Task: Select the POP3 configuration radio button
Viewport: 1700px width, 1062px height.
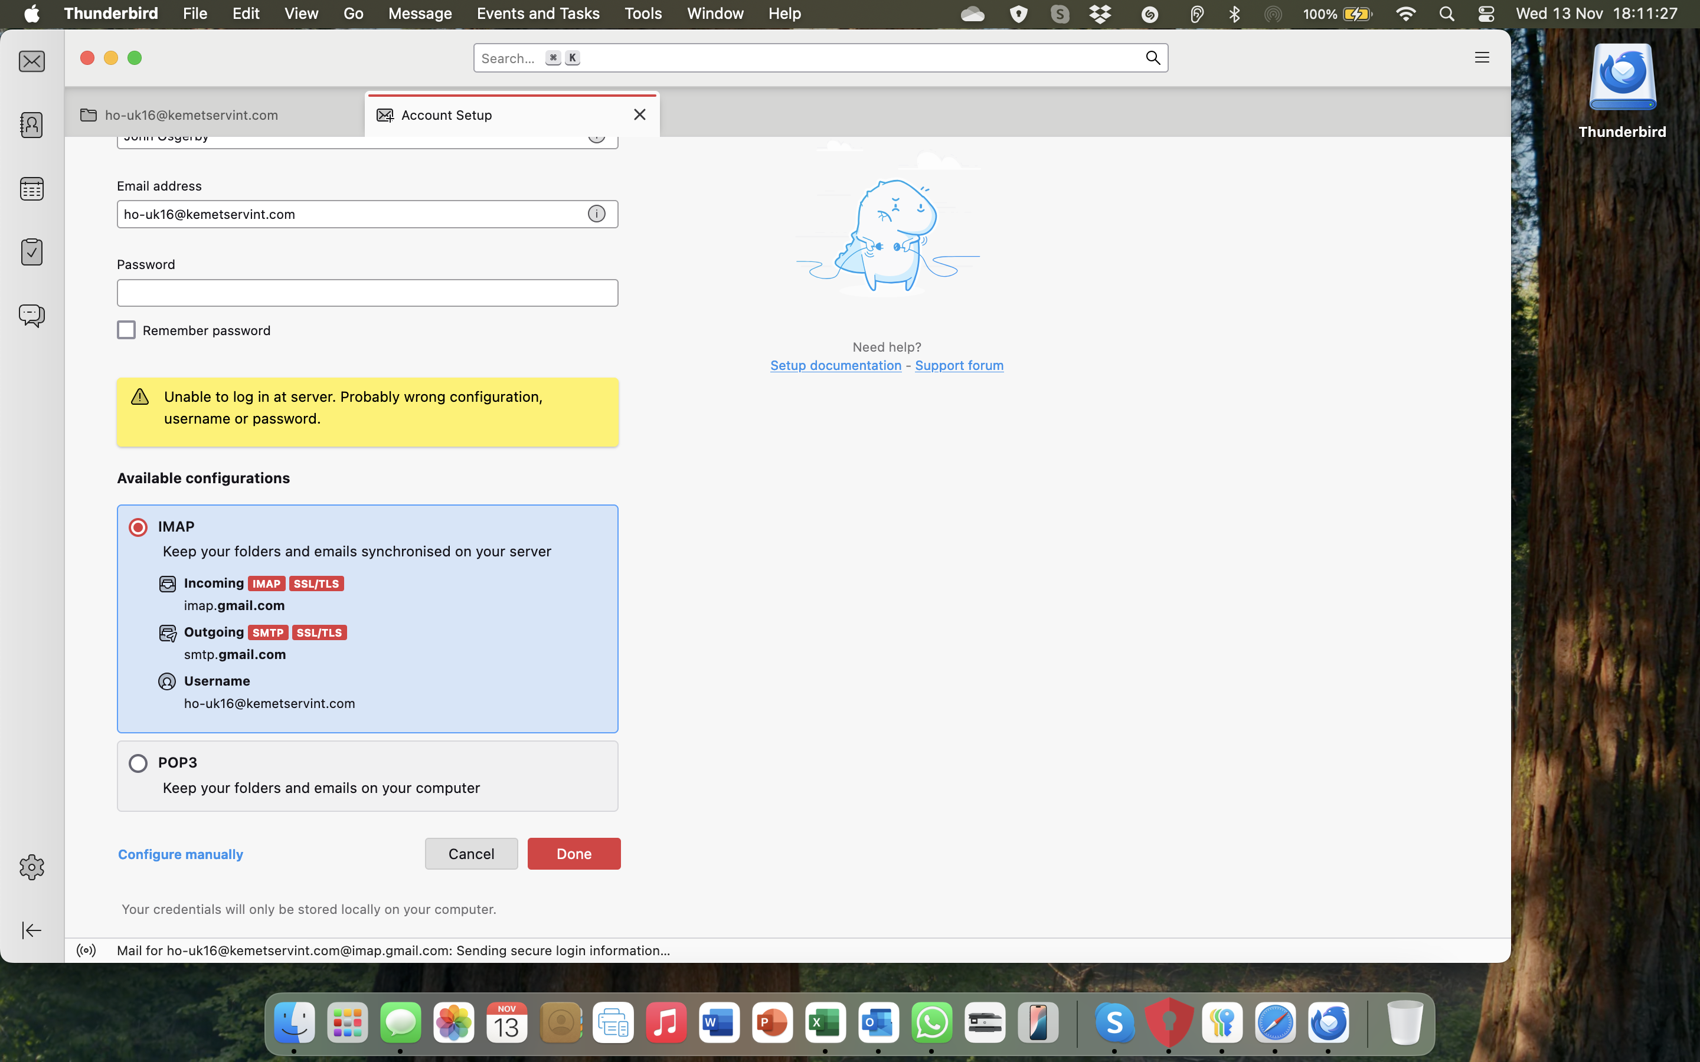Action: point(138,763)
